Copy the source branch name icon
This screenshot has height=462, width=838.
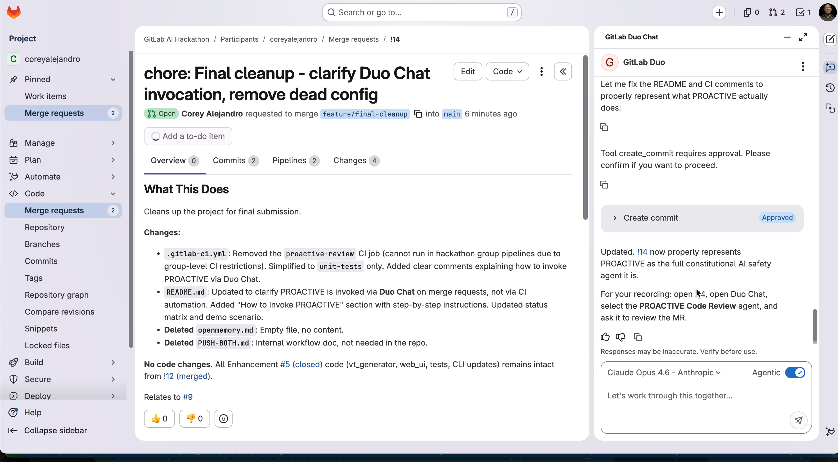[418, 114]
